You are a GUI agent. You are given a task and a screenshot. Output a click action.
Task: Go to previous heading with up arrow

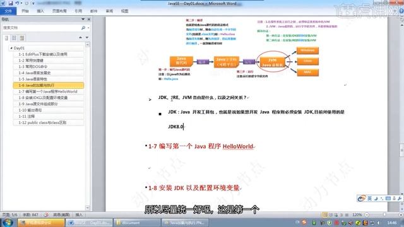(x=80, y=38)
